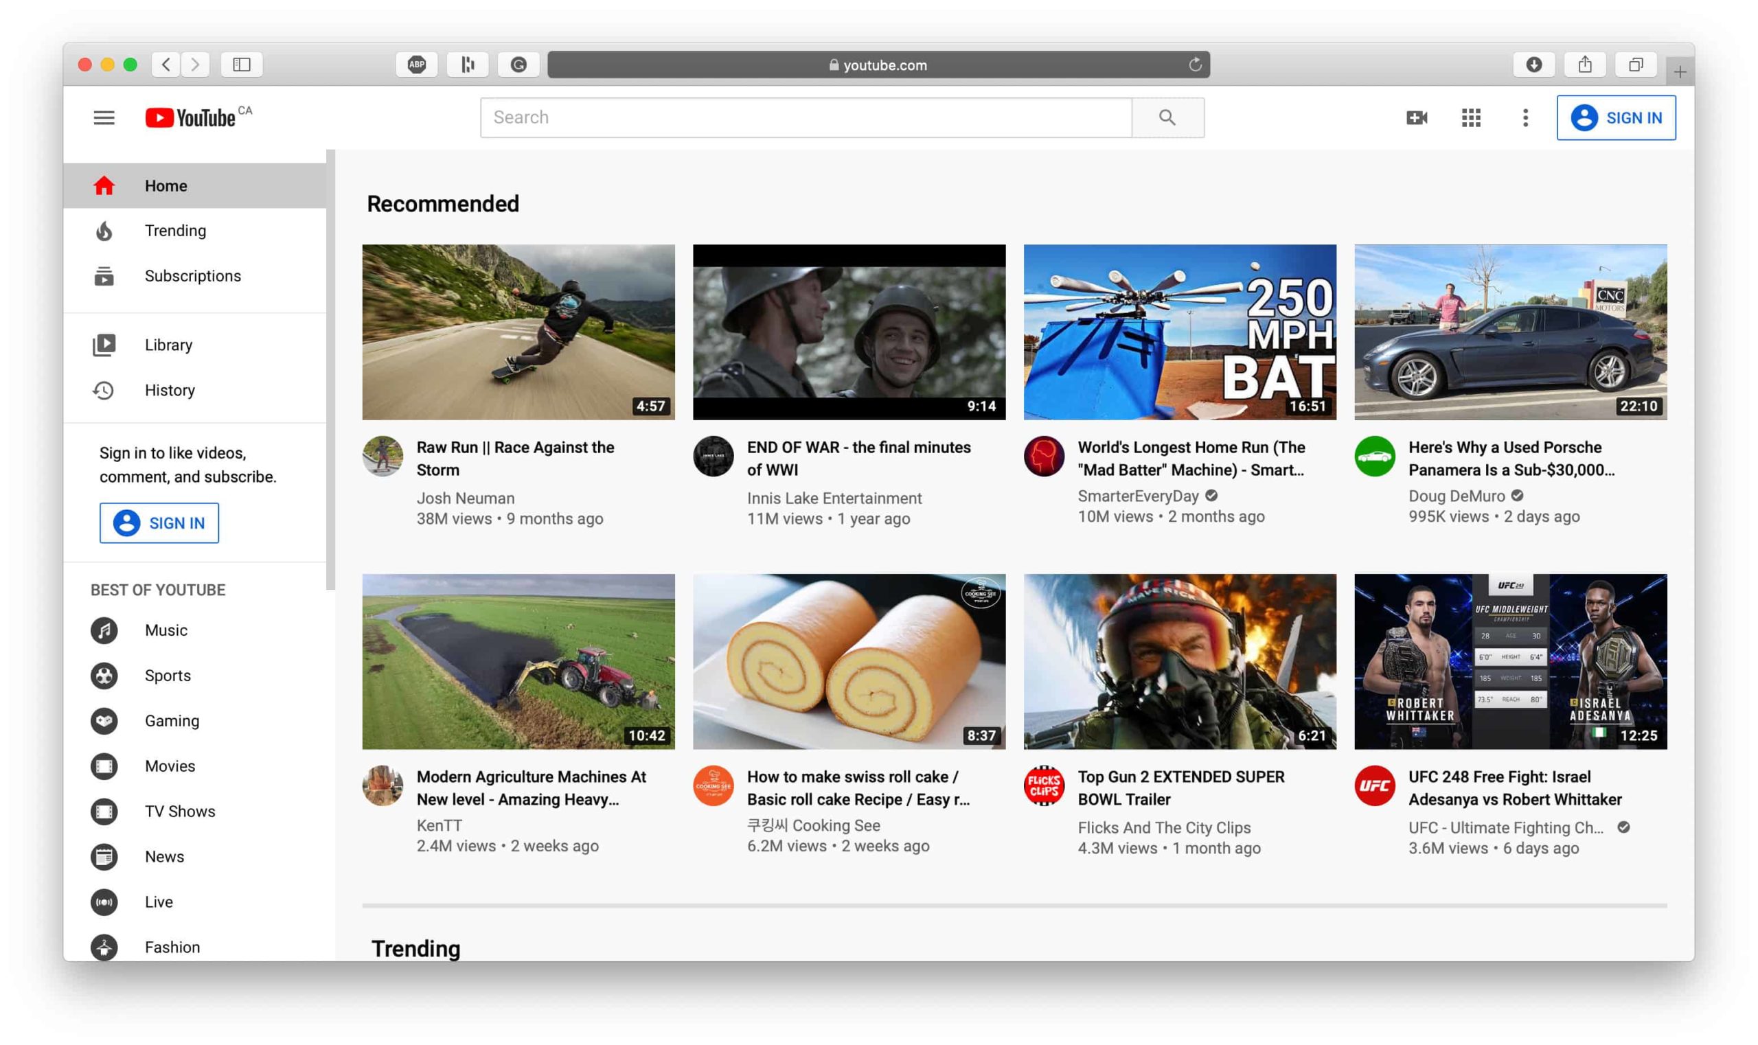1758x1045 pixels.
Task: Open the Doug DeMuro channel link
Action: point(1457,496)
